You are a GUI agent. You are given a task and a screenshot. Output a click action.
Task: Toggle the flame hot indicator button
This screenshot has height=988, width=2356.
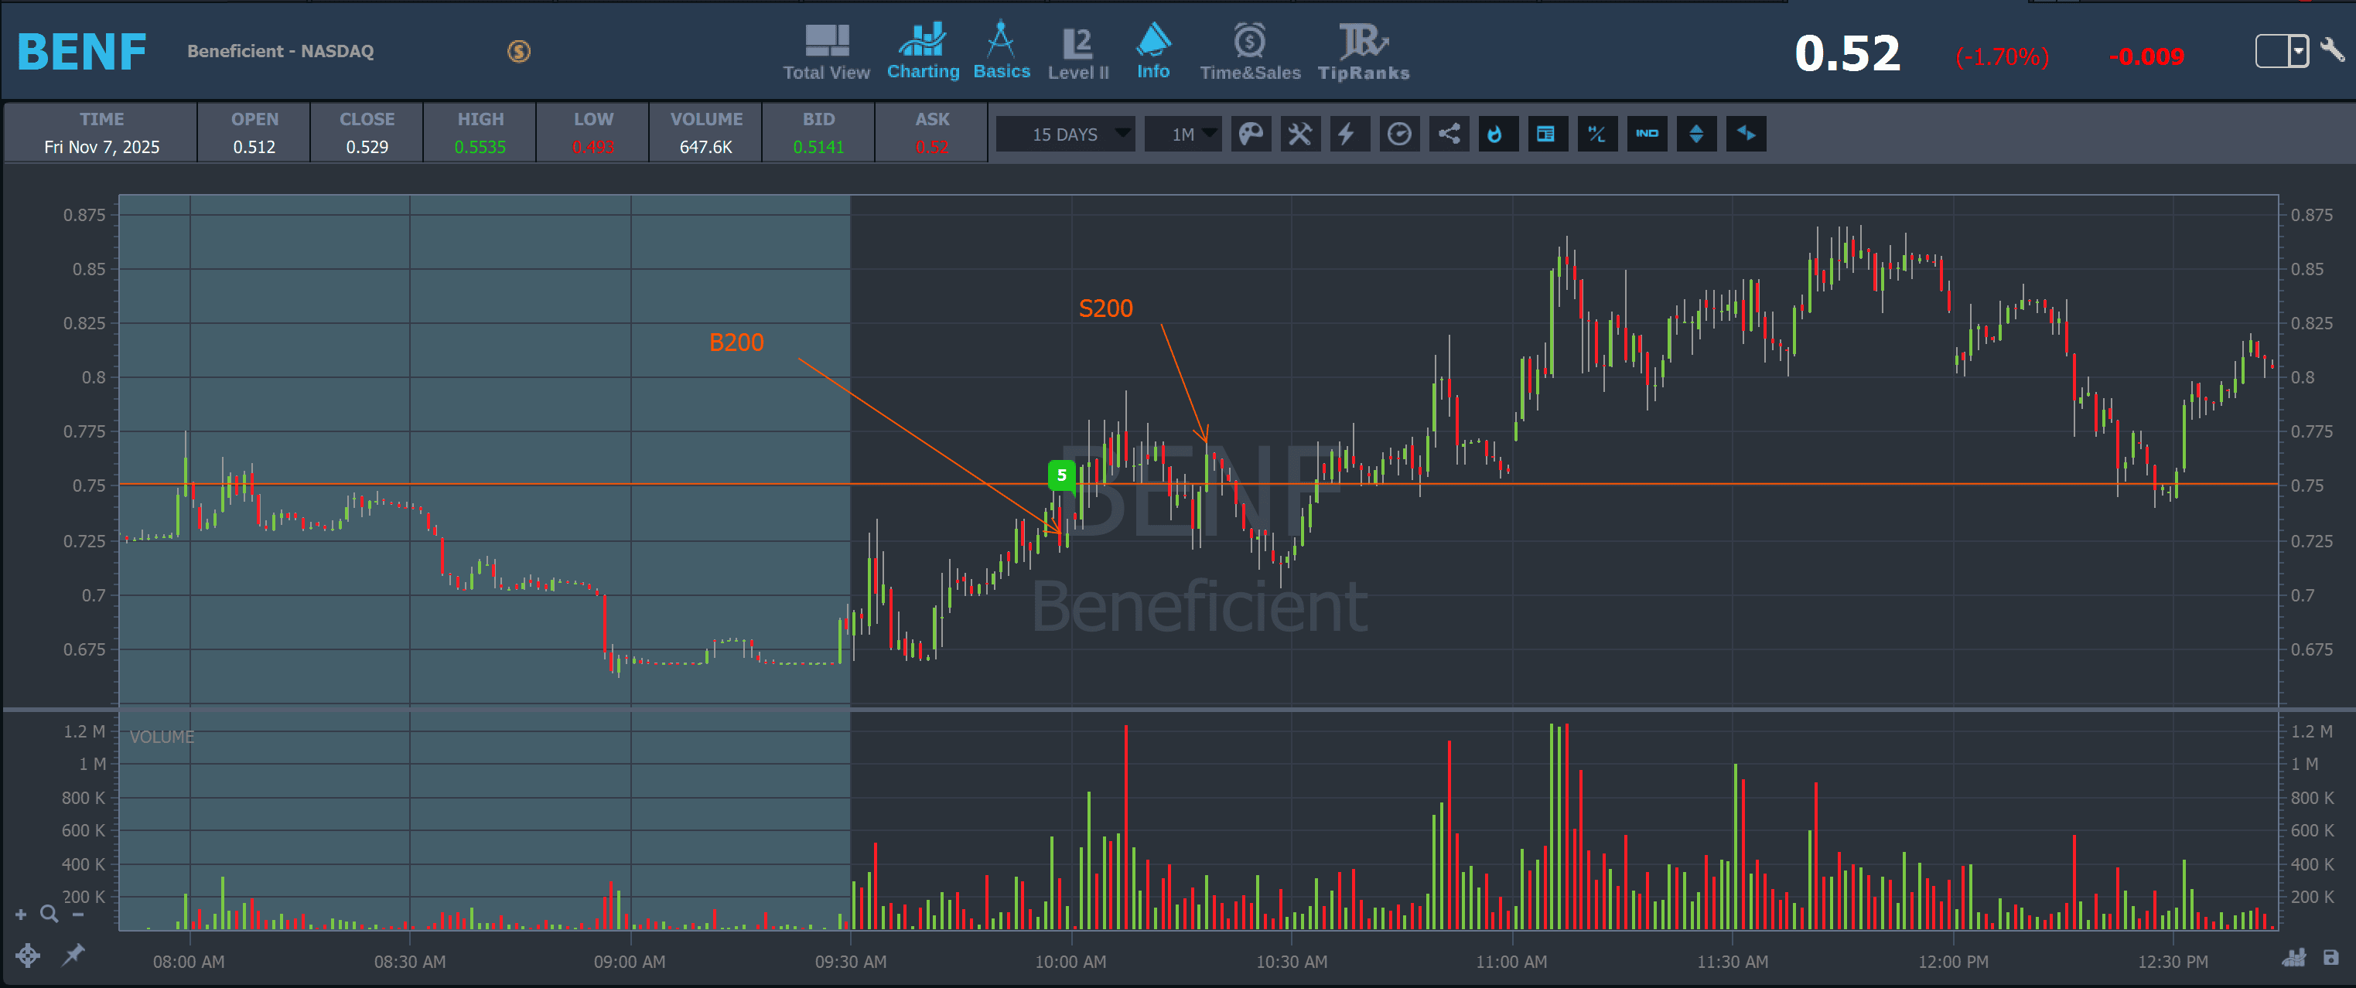coord(1497,135)
